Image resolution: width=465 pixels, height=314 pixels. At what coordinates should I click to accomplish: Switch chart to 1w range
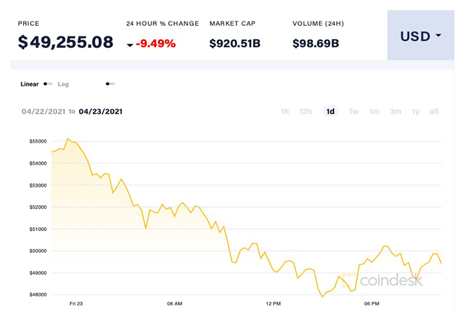354,112
